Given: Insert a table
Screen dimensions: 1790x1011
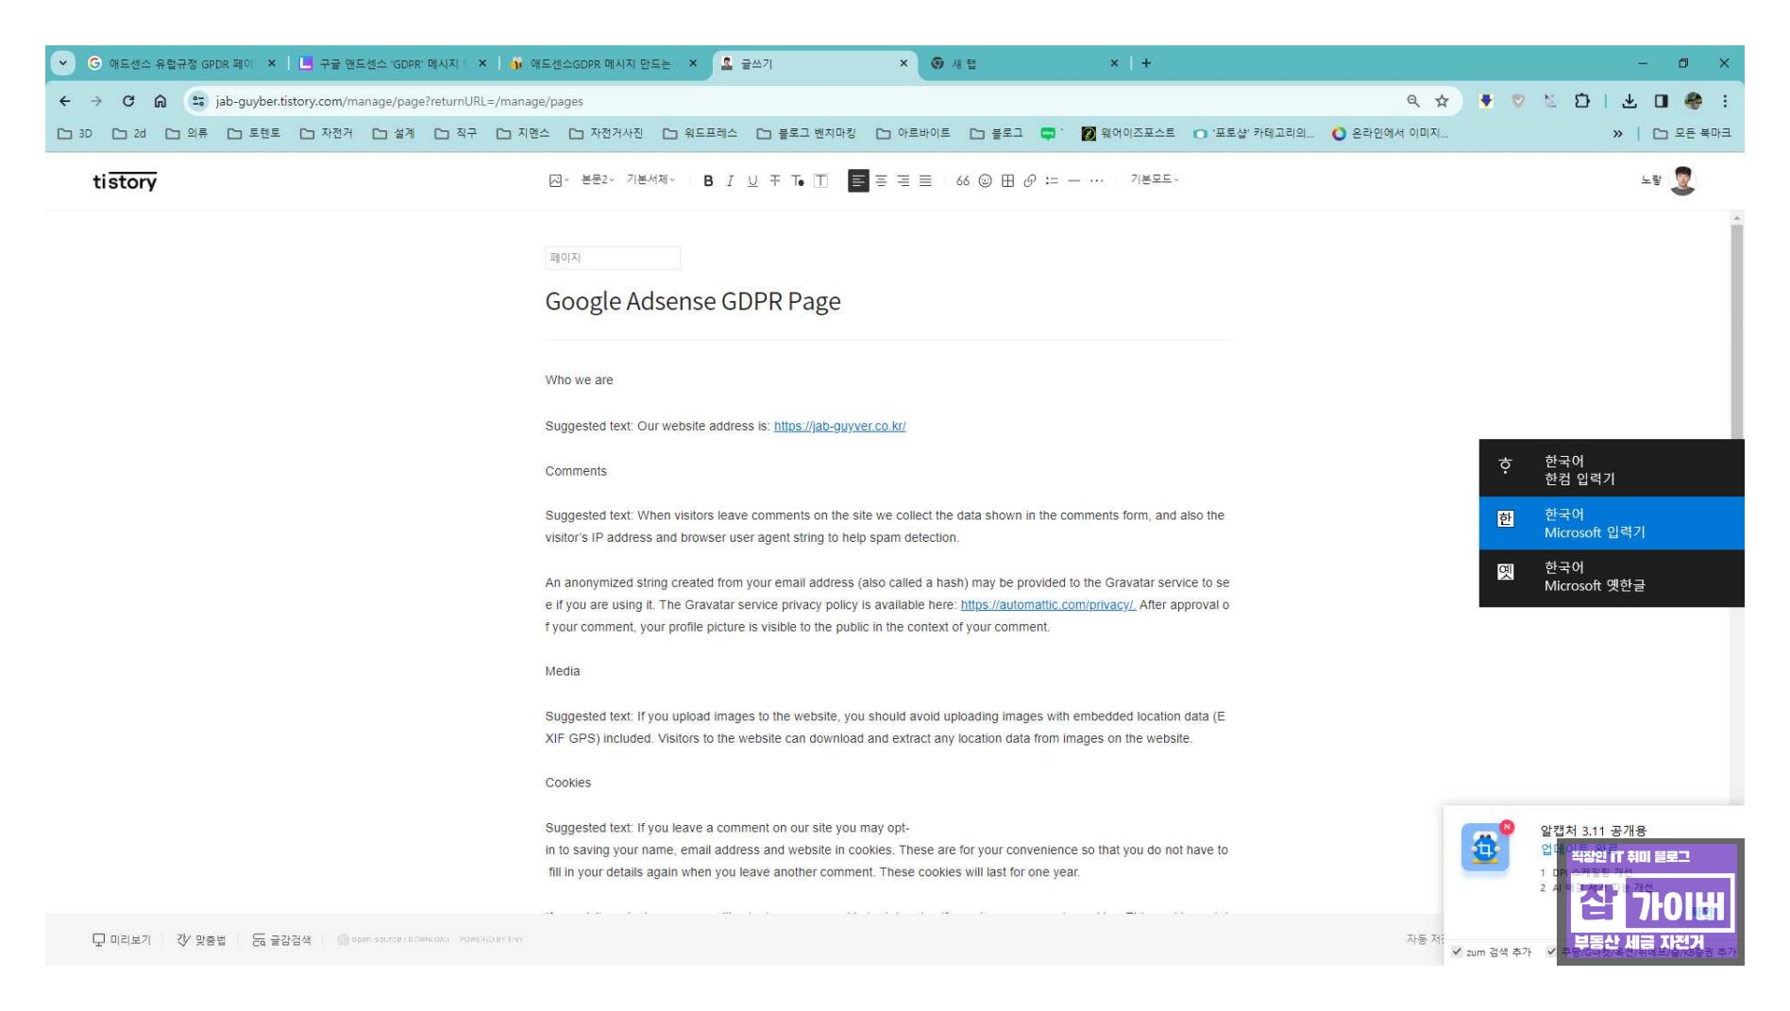Looking at the screenshot, I should pyautogui.click(x=1007, y=180).
